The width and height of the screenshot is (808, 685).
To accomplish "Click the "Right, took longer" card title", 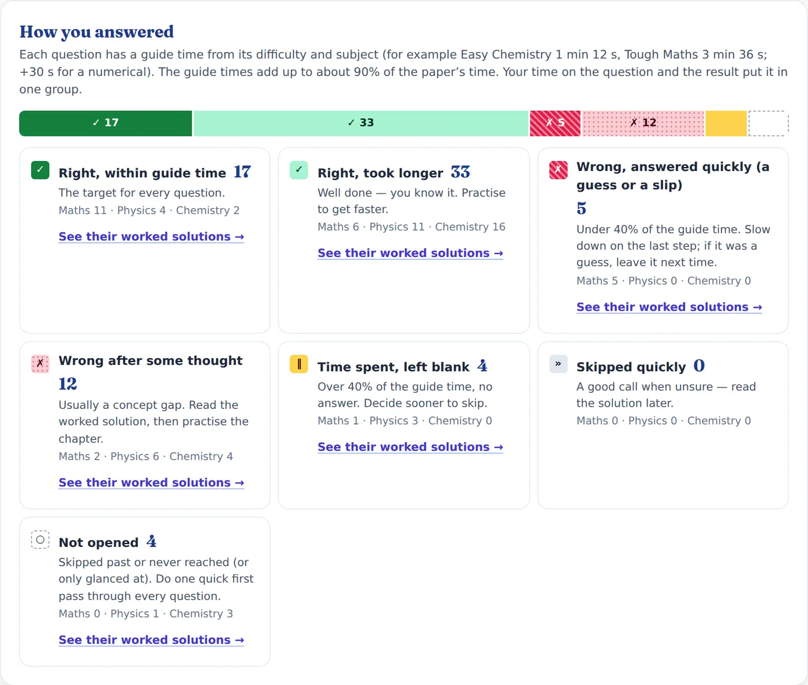I will pos(380,173).
